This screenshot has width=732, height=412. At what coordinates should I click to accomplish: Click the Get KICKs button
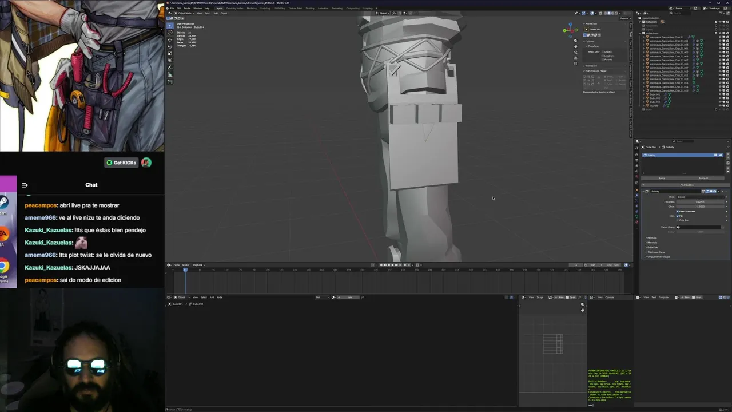click(x=121, y=163)
